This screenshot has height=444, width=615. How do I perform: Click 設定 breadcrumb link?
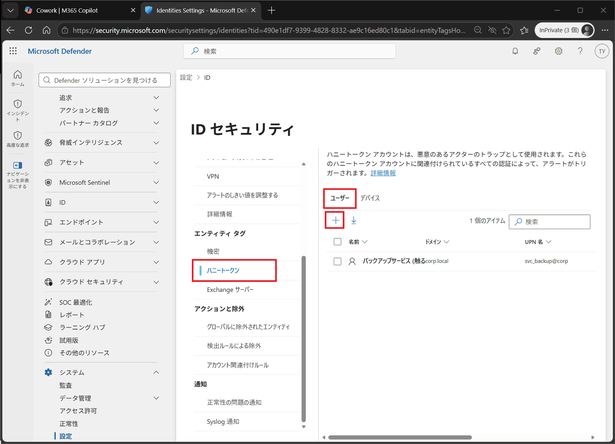[186, 77]
